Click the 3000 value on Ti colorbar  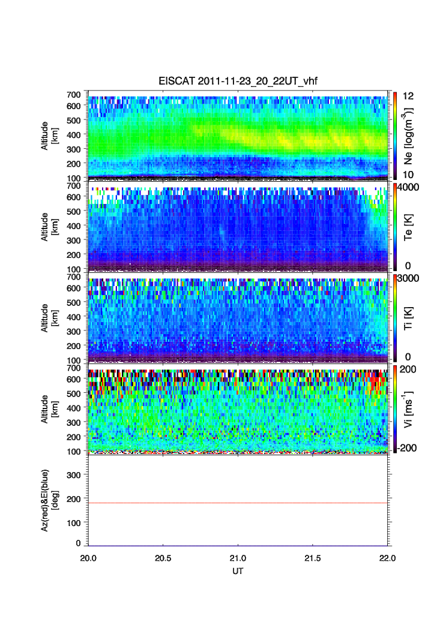point(408,278)
